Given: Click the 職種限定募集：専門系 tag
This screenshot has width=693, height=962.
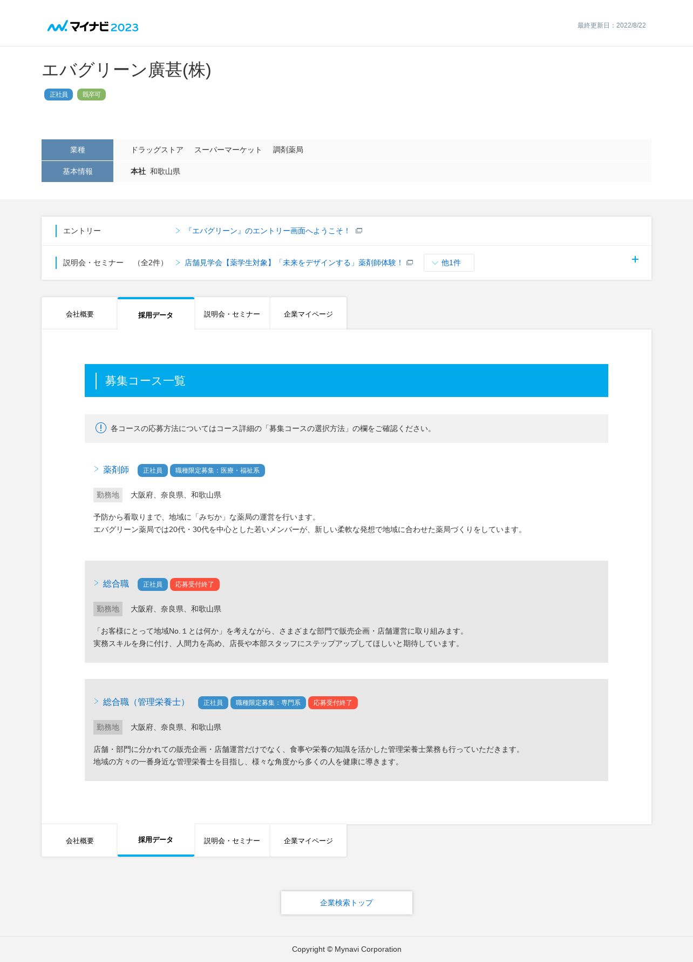Looking at the screenshot, I should [x=268, y=703].
